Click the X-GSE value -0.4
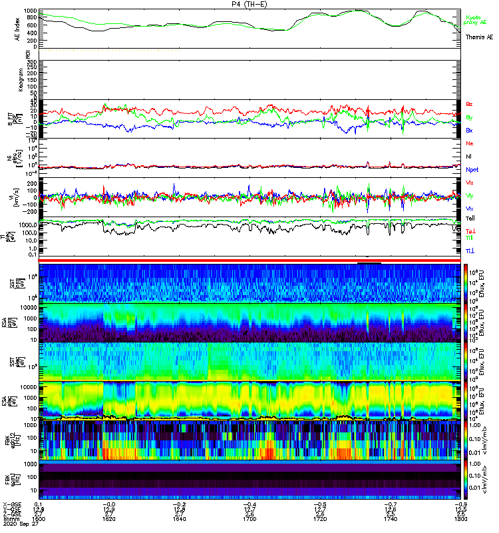The width and height of the screenshot is (499, 533). [x=249, y=504]
